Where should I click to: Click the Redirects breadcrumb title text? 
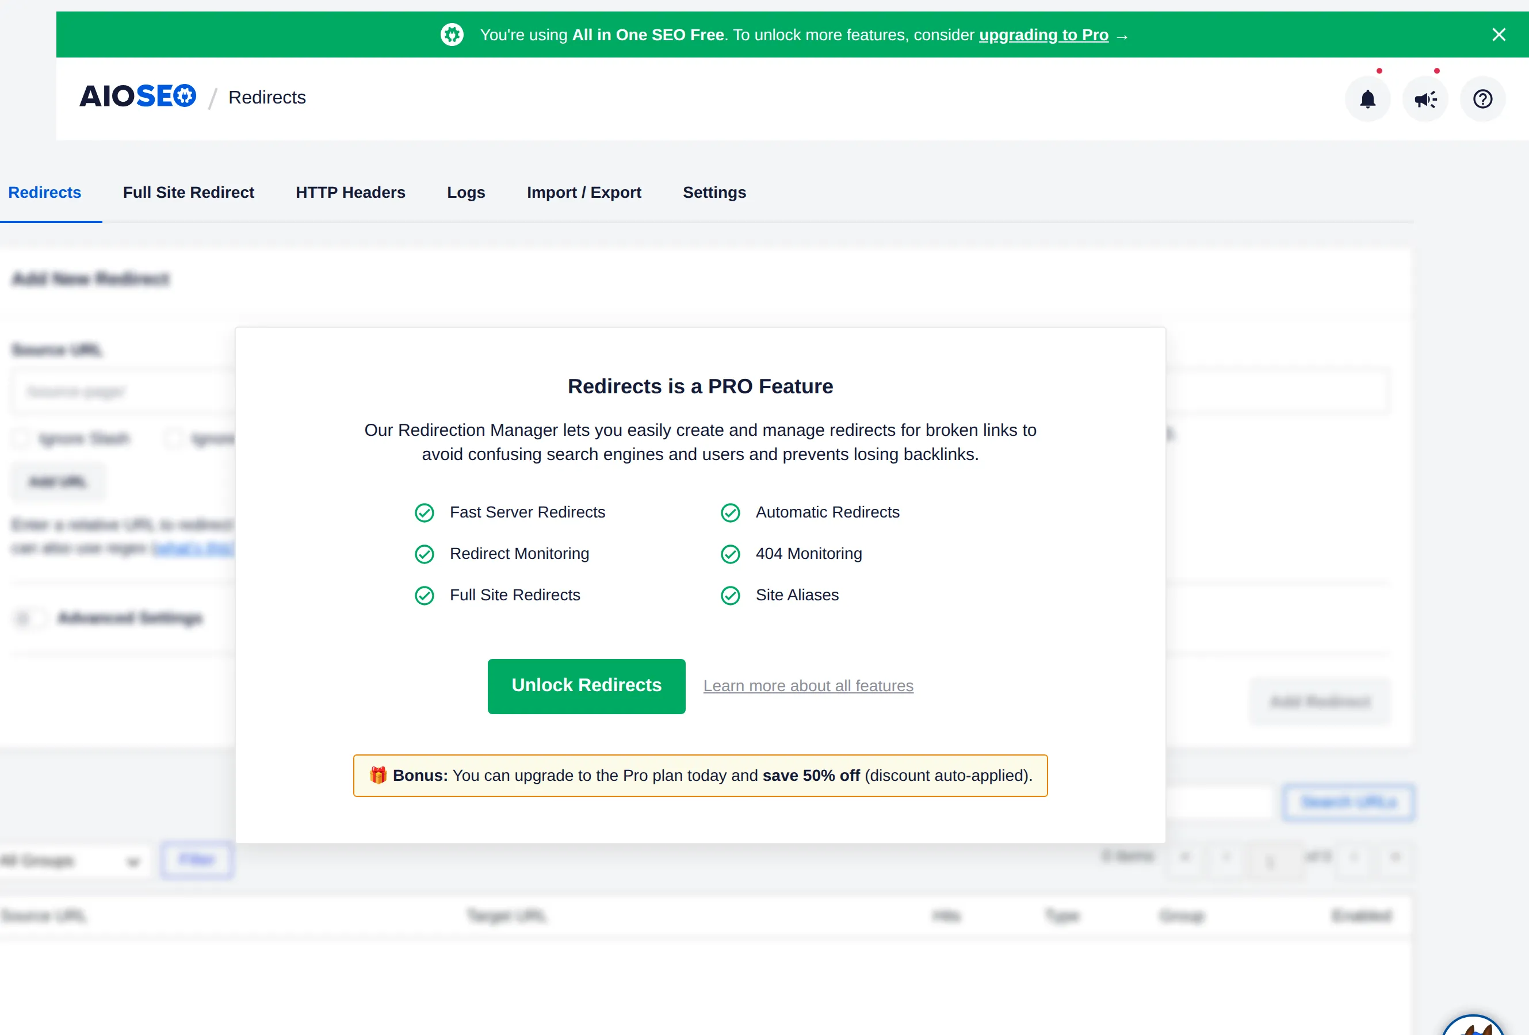(x=267, y=97)
